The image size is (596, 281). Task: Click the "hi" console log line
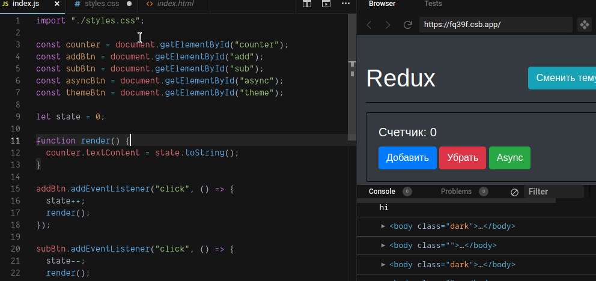click(x=384, y=208)
